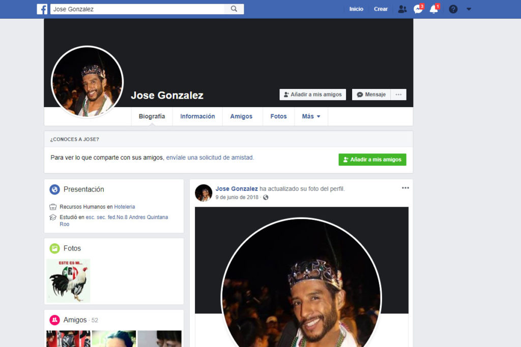The image size is (521, 347).
Task: Click the search field containing Jose Gonzalez
Action: 137,9
